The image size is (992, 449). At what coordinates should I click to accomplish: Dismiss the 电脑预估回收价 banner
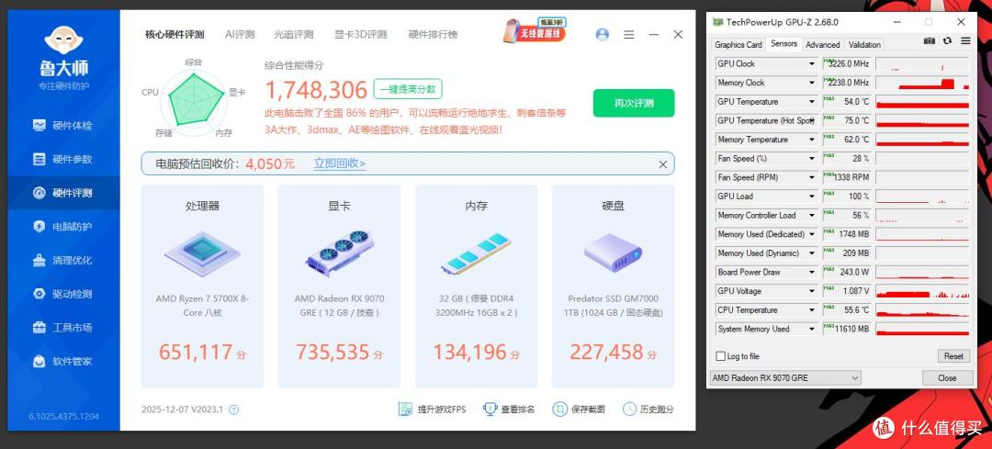point(663,164)
